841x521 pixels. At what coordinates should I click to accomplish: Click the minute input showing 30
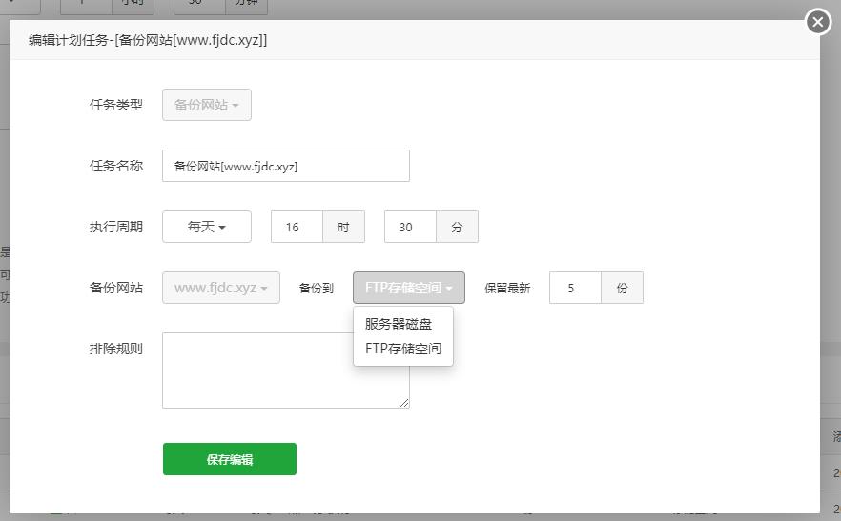(410, 227)
